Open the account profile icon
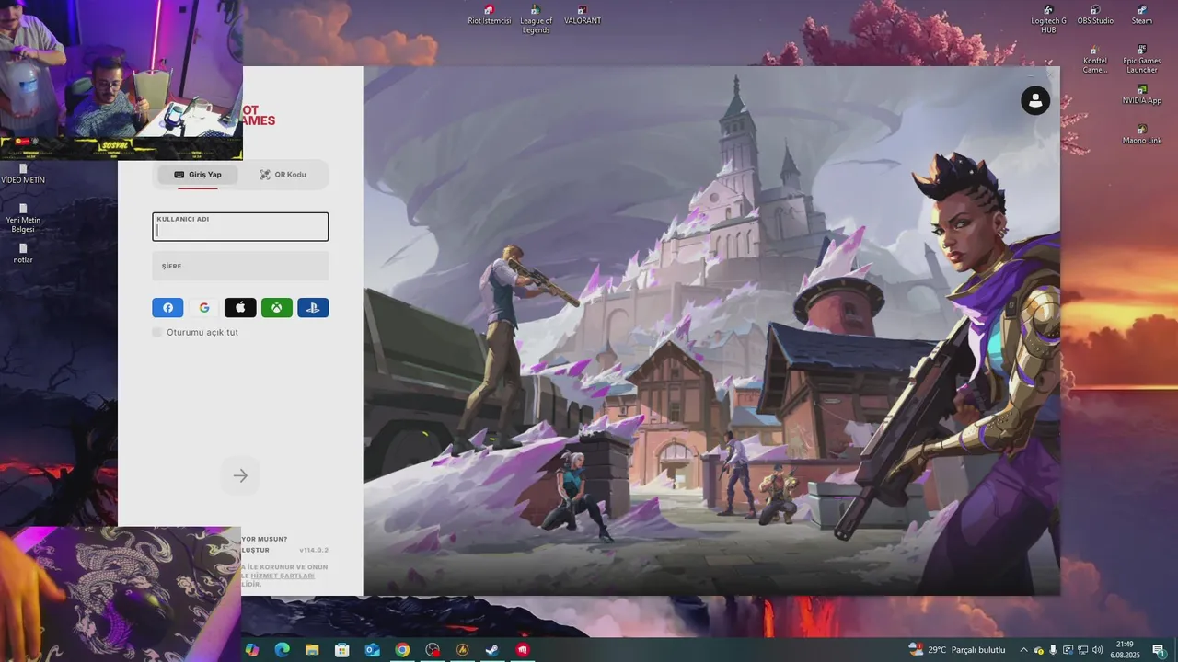The image size is (1178, 662). [1035, 100]
